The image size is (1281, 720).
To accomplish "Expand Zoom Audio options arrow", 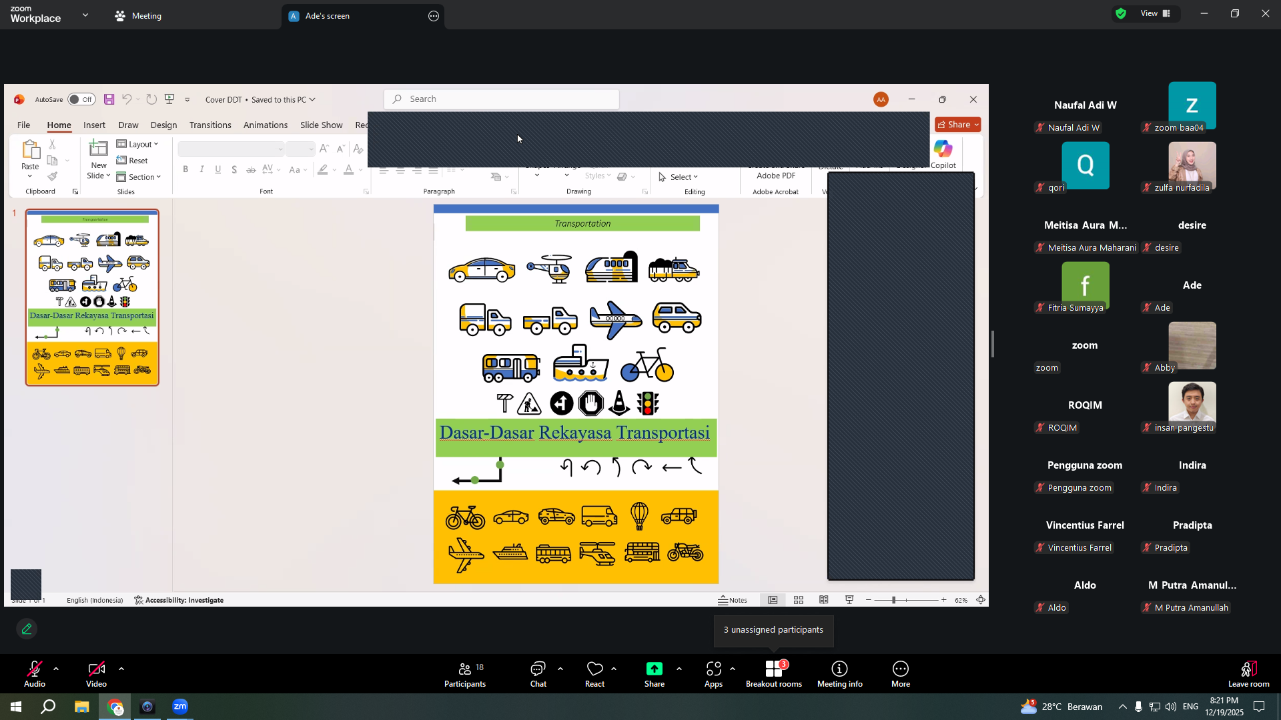I will tap(56, 669).
